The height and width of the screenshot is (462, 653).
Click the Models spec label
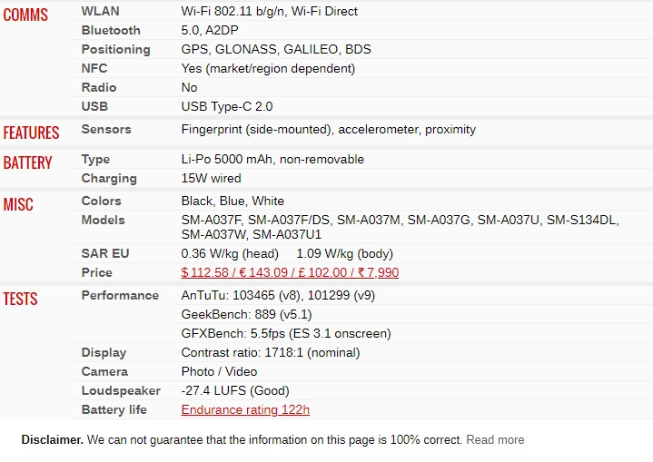point(103,221)
